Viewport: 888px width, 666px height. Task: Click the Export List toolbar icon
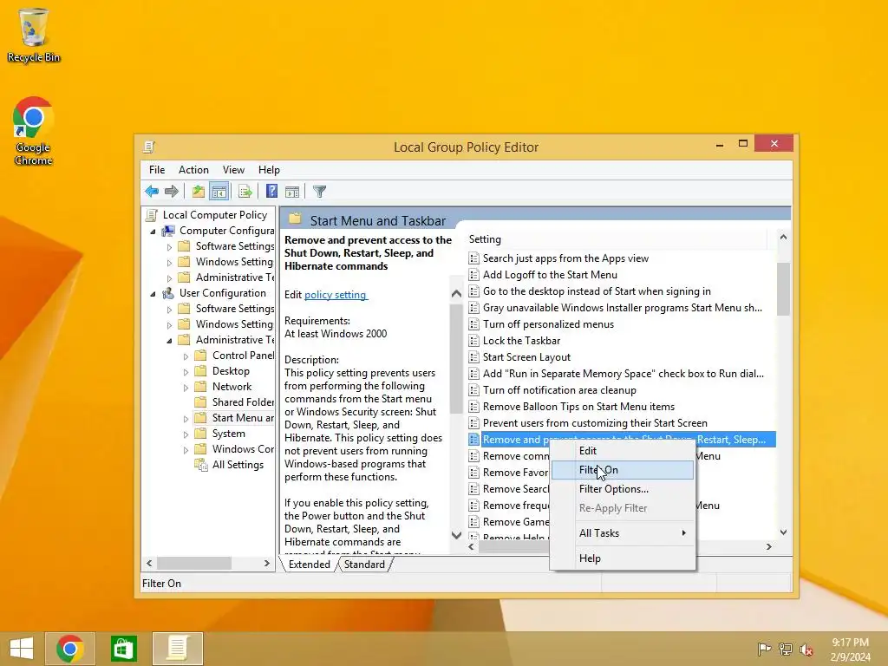[245, 192]
